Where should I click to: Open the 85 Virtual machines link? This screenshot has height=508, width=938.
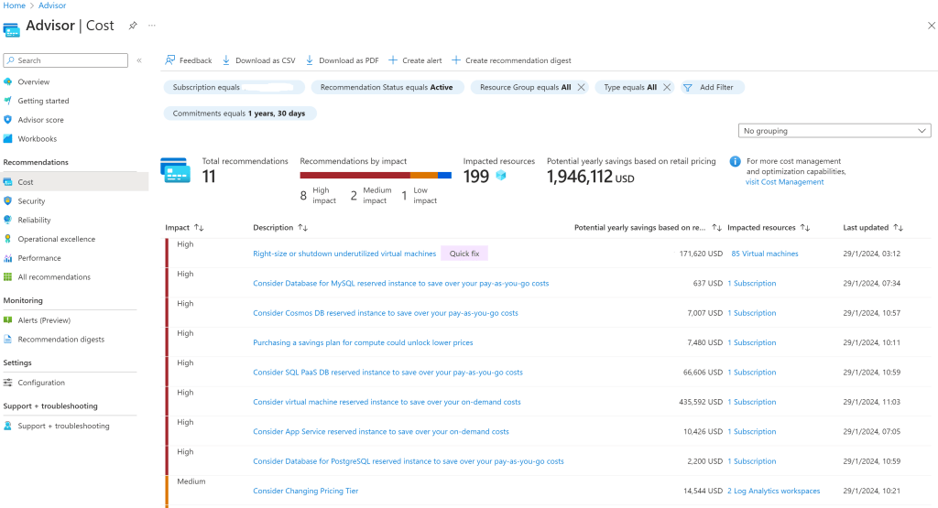(x=765, y=254)
